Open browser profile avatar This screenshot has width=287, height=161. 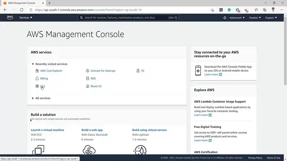[273, 10]
